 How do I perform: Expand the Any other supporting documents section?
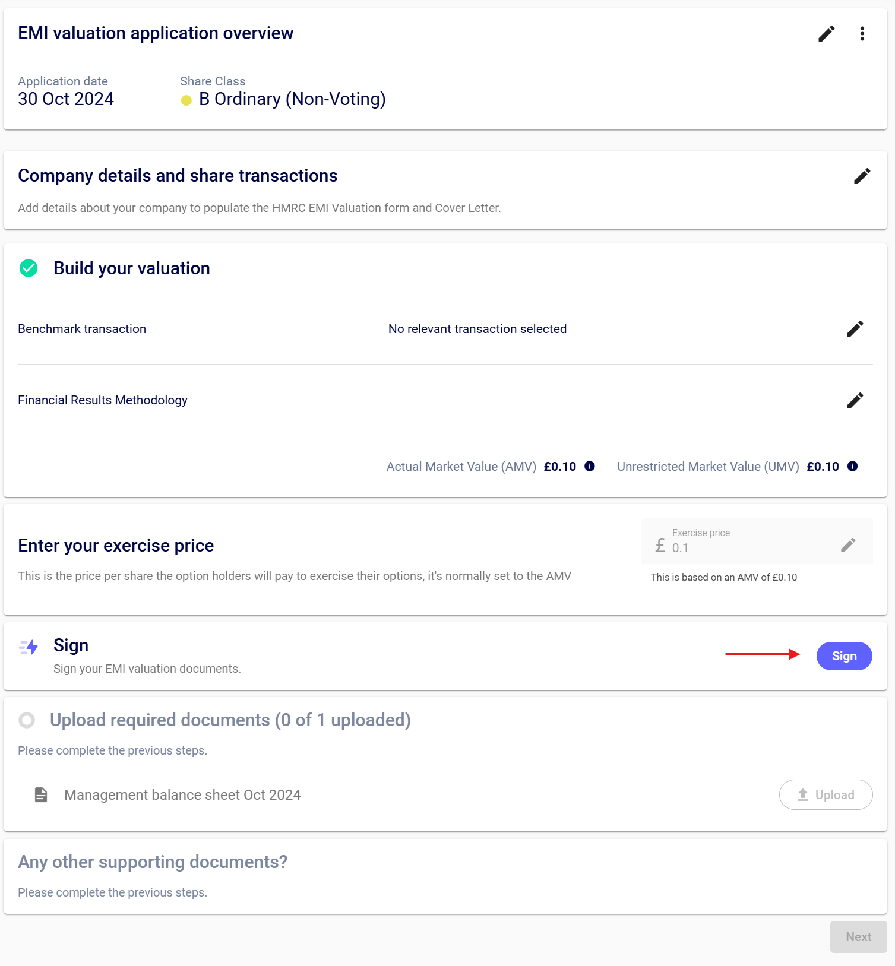coord(153,862)
